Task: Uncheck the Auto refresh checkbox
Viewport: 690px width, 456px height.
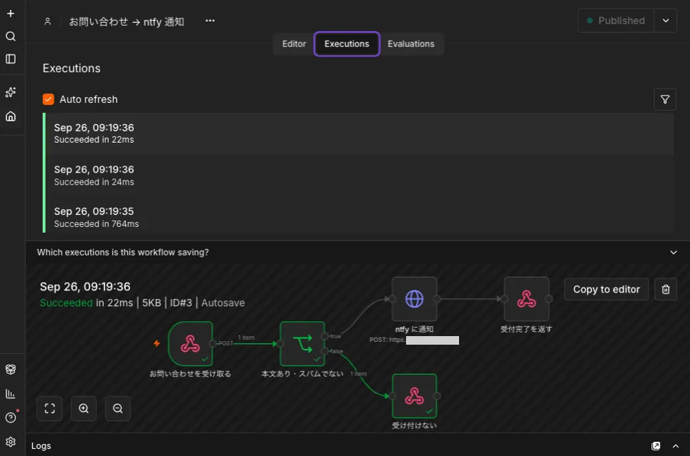Action: (49, 99)
